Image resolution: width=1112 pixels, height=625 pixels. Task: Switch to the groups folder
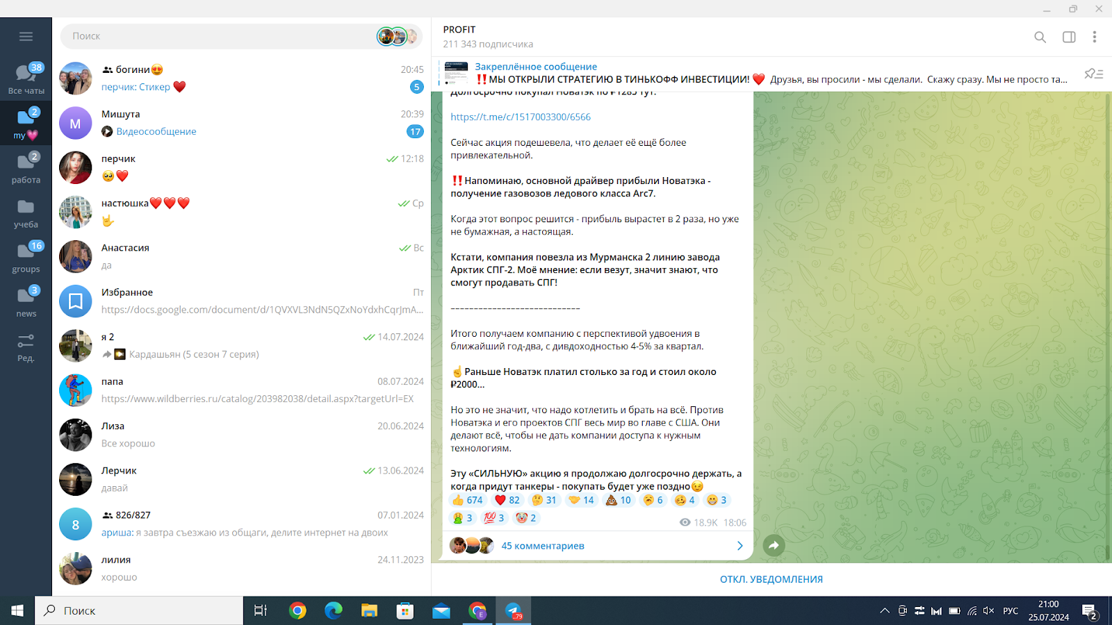[x=26, y=258]
